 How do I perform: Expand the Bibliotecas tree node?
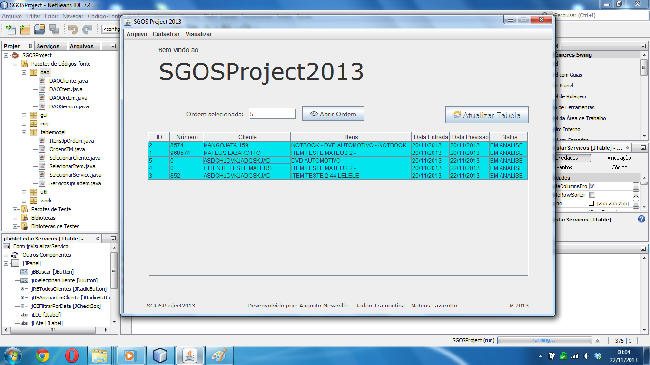[x=16, y=217]
